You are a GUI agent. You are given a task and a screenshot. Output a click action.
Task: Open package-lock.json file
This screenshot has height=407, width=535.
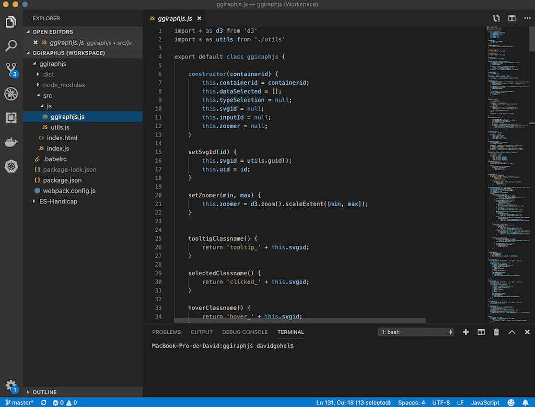(x=83, y=169)
